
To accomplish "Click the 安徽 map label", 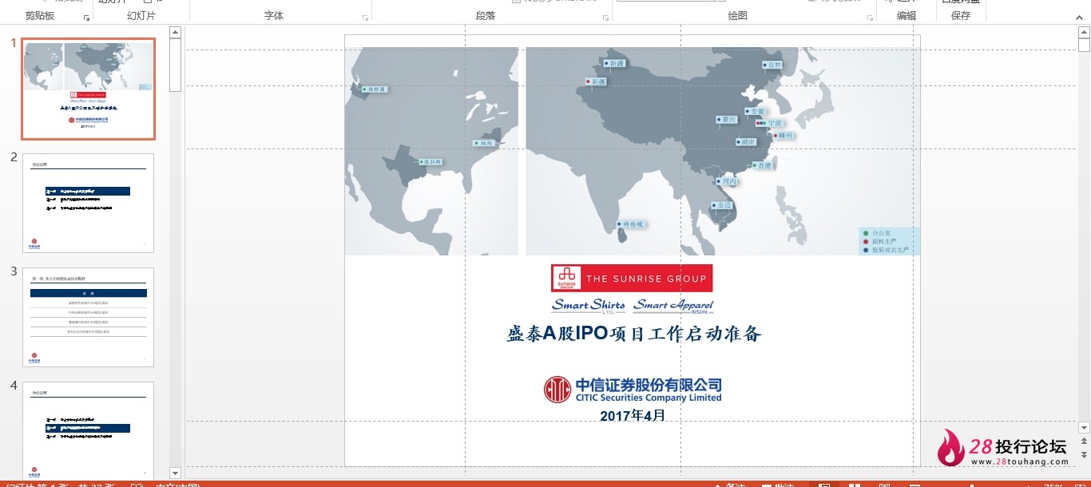I will click(x=756, y=112).
